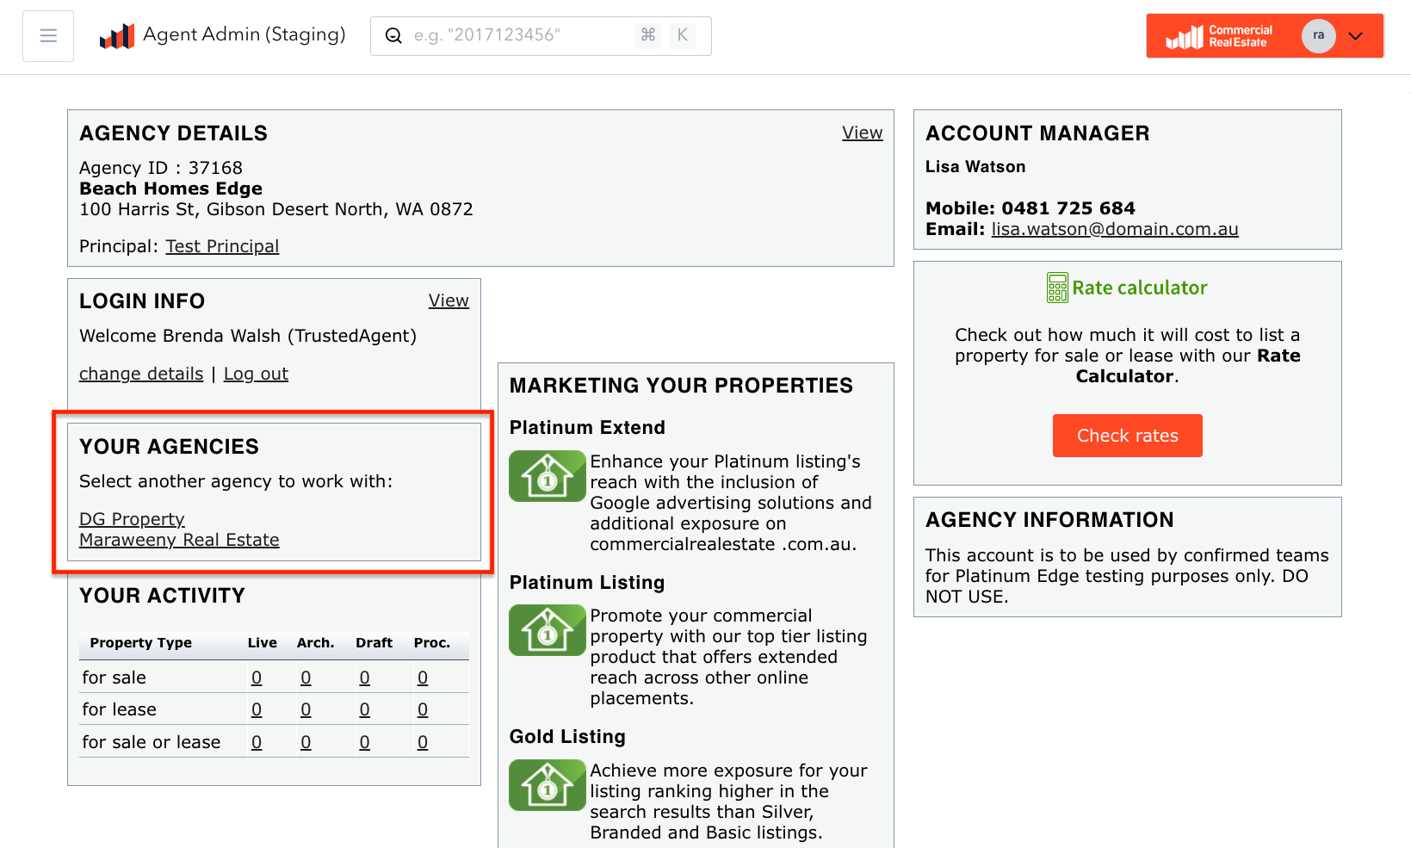Viewport: 1411px width, 848px height.
Task: Click the Platinum Listing heading
Action: [x=587, y=583]
